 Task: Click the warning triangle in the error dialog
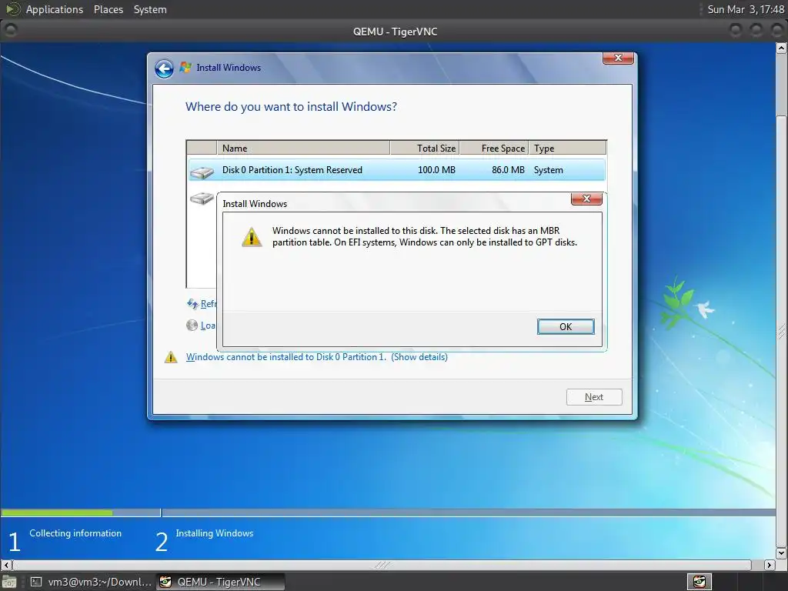tap(252, 237)
